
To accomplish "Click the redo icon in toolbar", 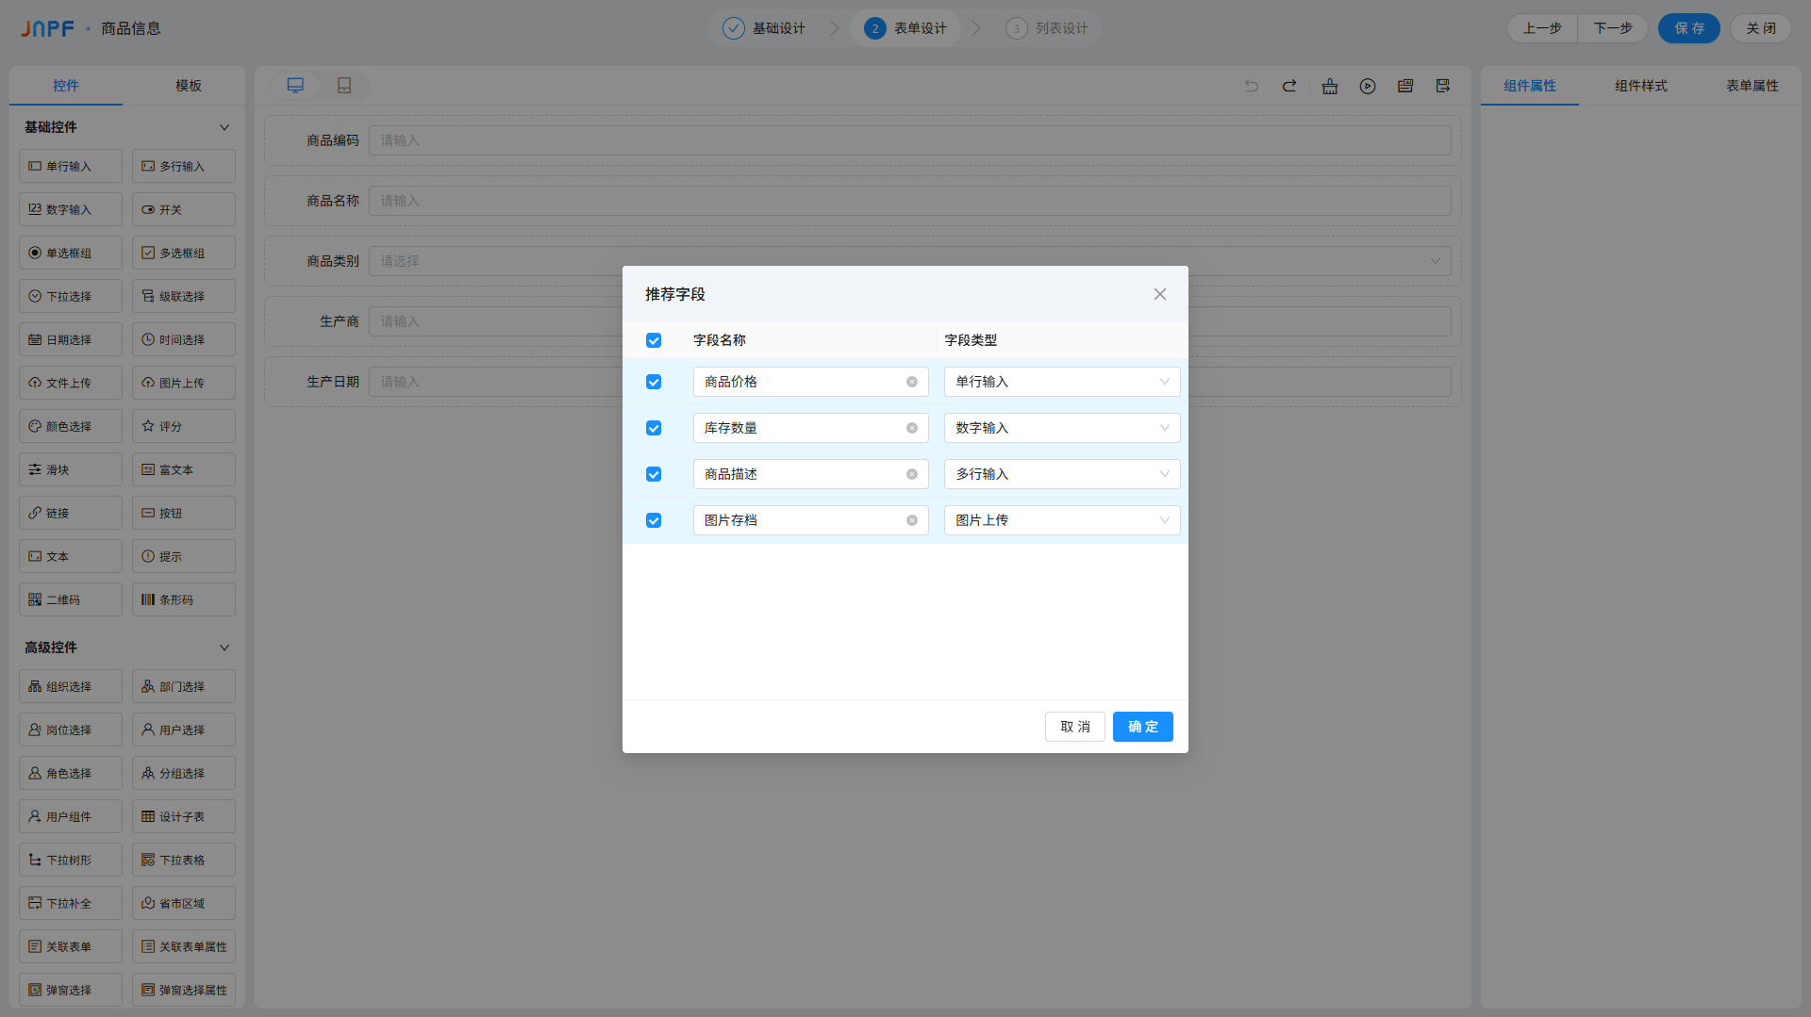I will pyautogui.click(x=1289, y=86).
